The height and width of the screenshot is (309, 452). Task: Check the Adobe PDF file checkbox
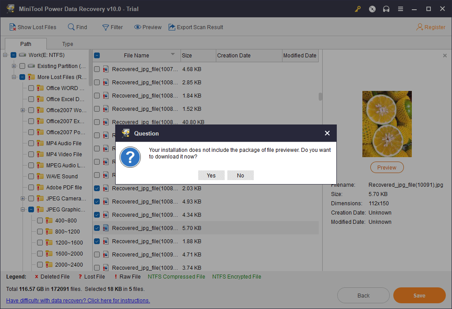pos(31,187)
